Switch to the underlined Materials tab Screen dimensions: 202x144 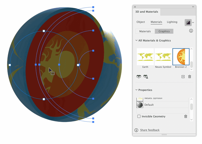tap(156, 22)
